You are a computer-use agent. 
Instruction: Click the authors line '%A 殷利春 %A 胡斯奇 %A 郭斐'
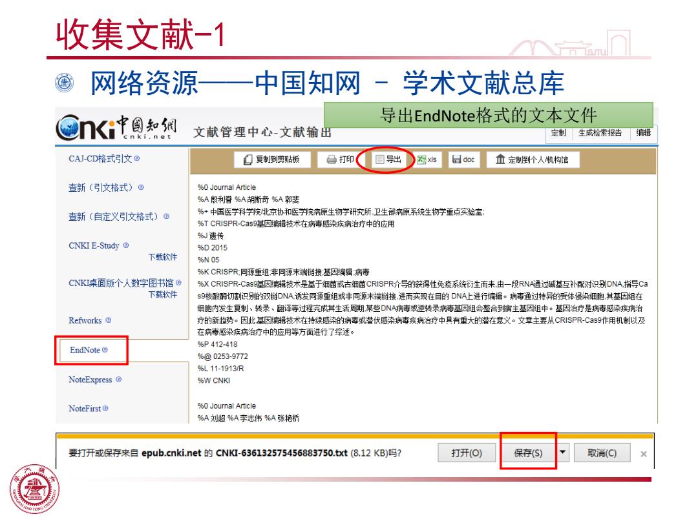(x=248, y=200)
